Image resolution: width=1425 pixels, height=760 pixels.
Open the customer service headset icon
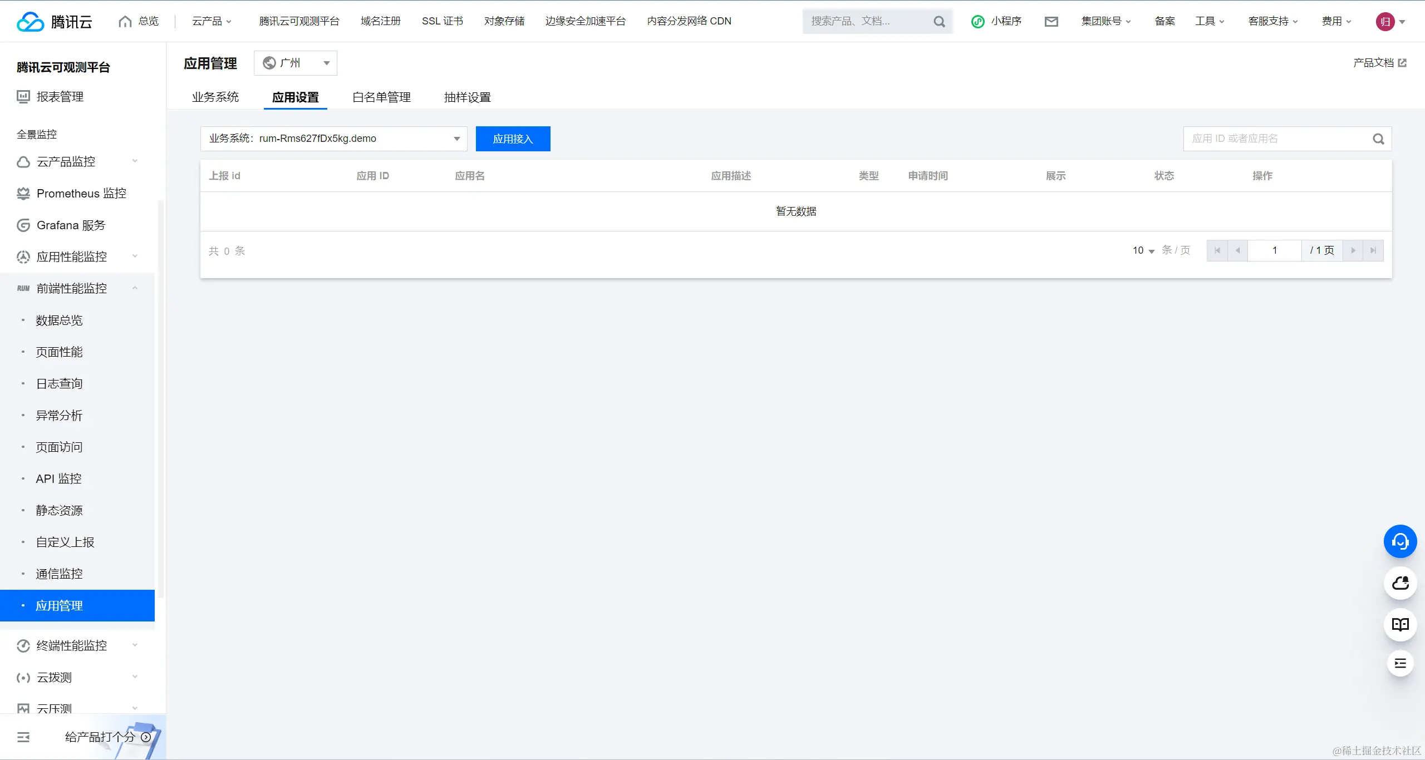(1401, 541)
